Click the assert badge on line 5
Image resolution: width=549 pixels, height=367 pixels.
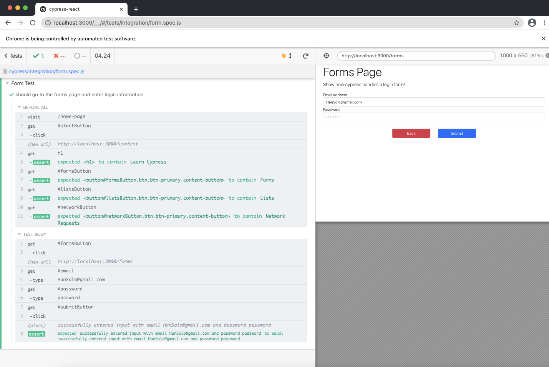pos(41,162)
